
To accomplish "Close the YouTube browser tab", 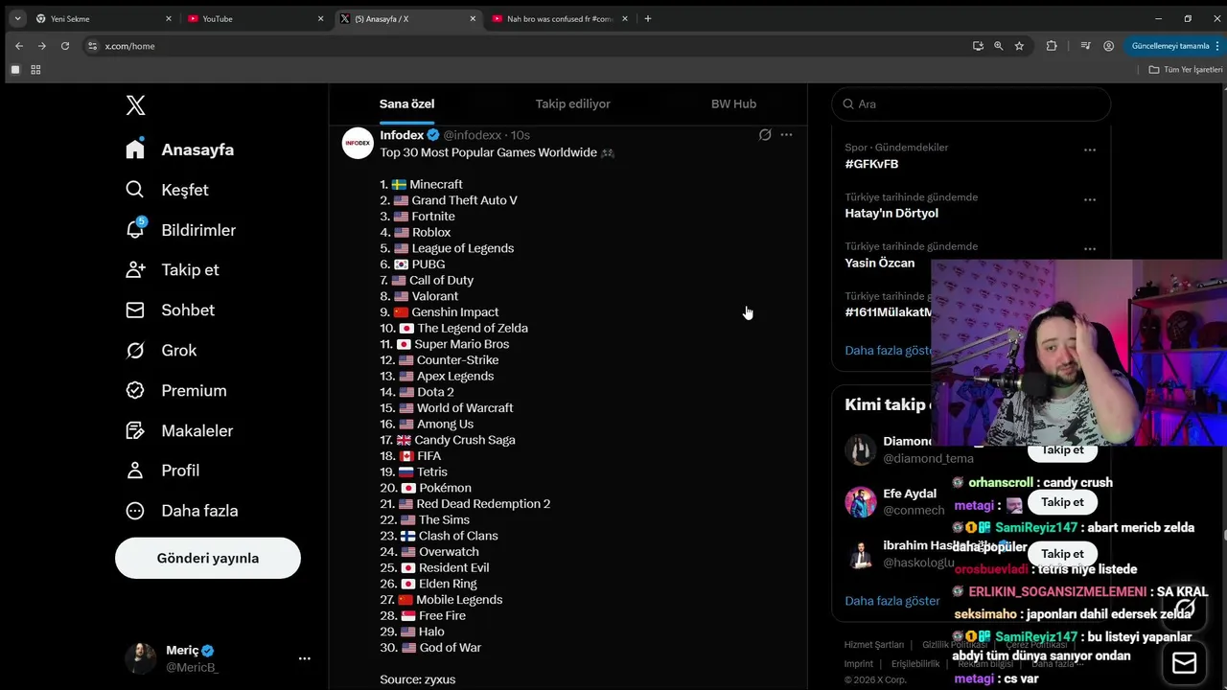I will [x=320, y=18].
